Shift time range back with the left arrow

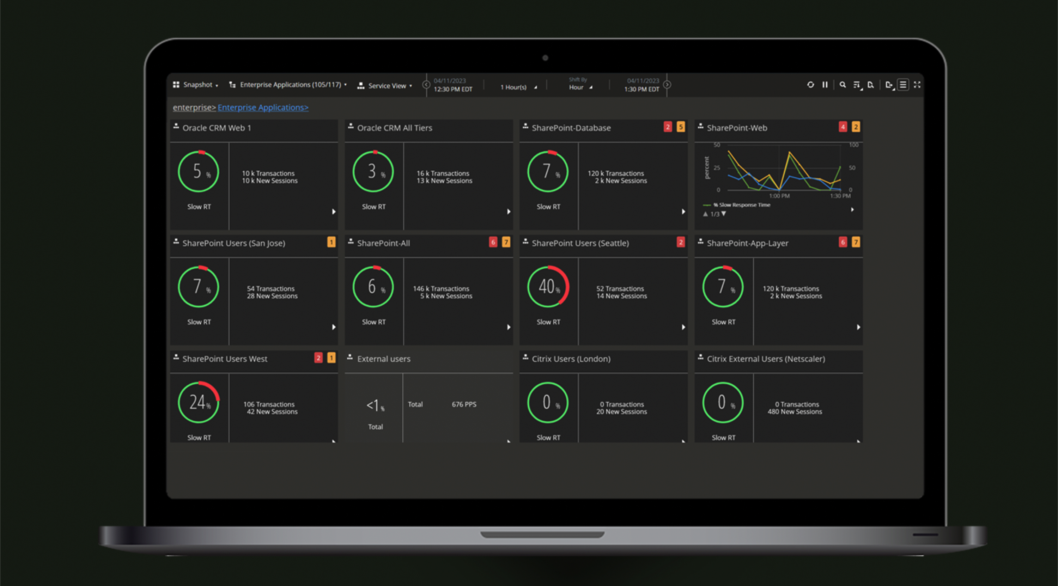(x=426, y=85)
